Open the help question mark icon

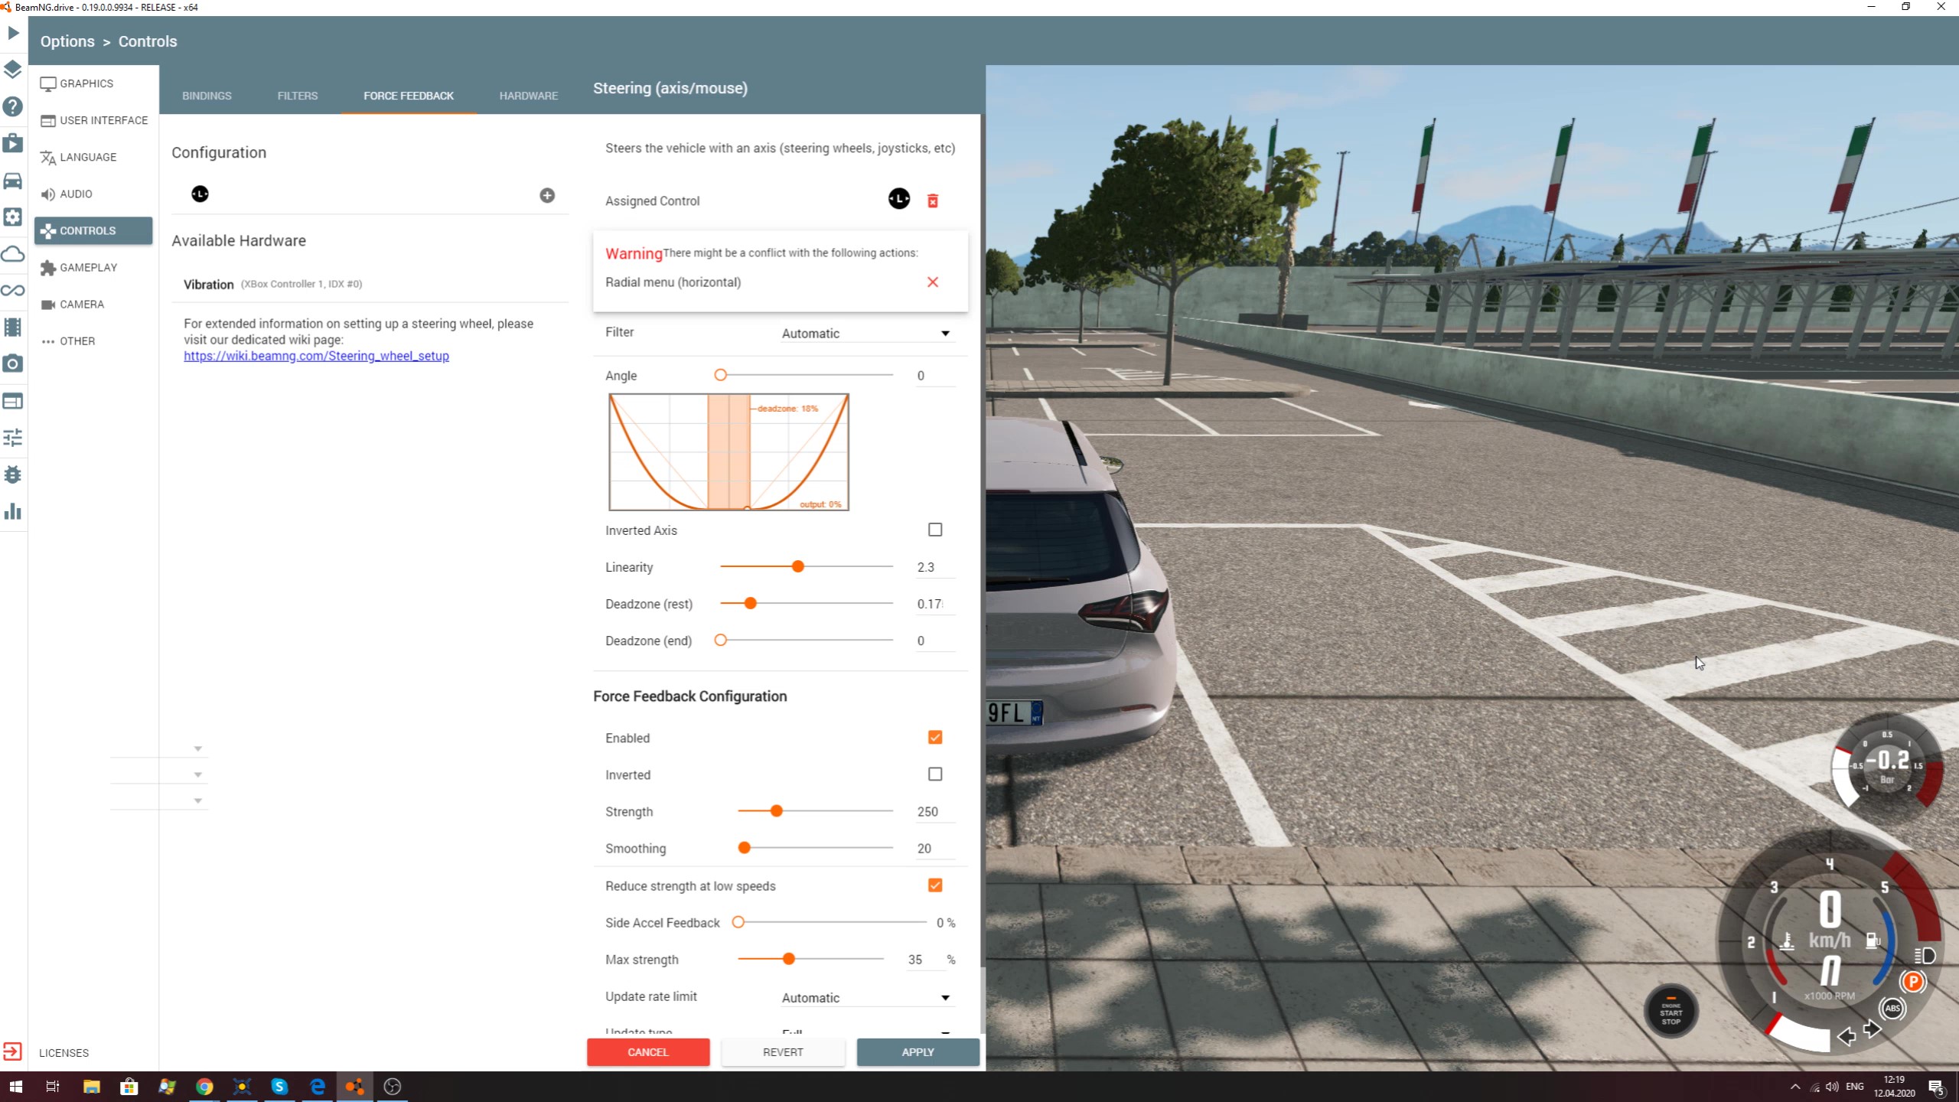[x=13, y=106]
